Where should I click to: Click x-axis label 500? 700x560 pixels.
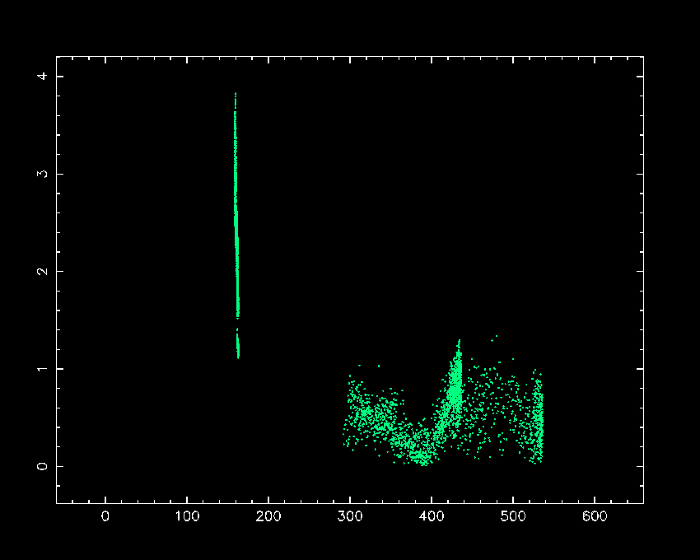pyautogui.click(x=513, y=516)
